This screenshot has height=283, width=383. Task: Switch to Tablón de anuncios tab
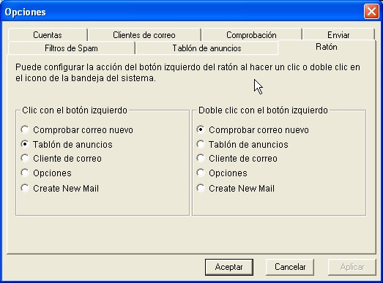pos(207,48)
